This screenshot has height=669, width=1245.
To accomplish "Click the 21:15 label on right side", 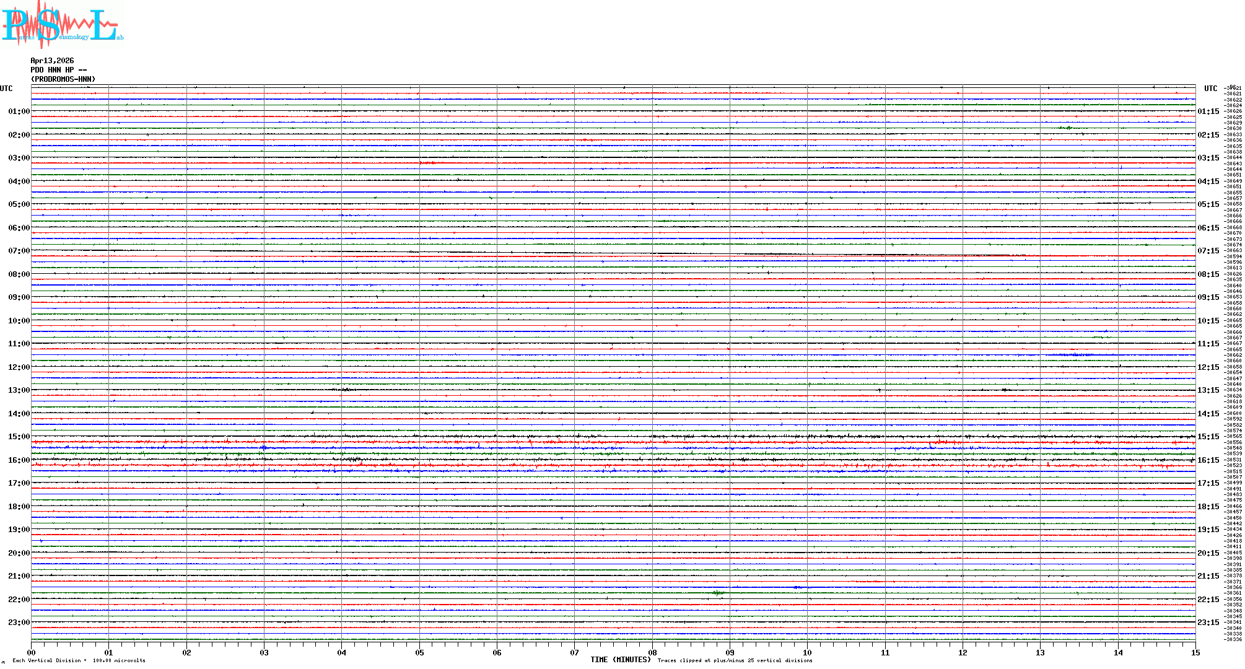I will click(x=1208, y=576).
